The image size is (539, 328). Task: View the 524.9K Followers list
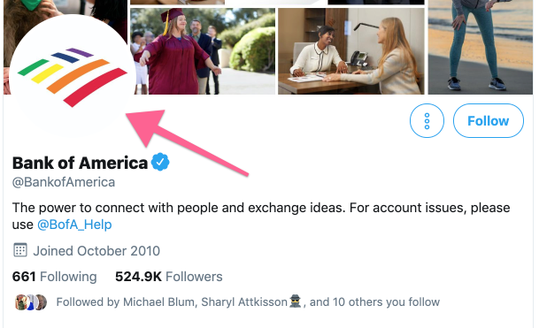pyautogui.click(x=169, y=277)
